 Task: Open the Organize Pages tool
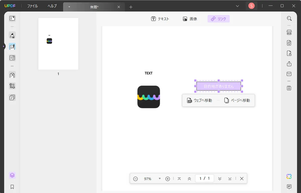(12, 75)
